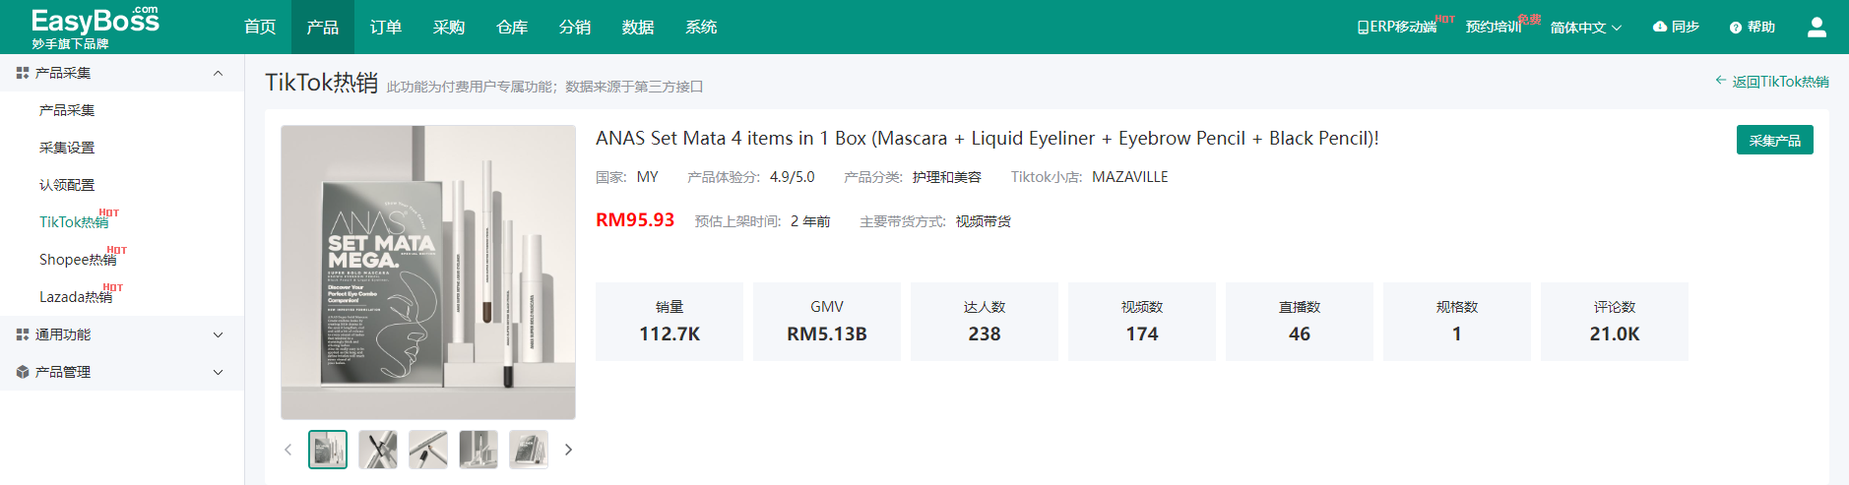Click the 达人数 238 stat card
The image size is (1849, 485).
pyautogui.click(x=985, y=322)
